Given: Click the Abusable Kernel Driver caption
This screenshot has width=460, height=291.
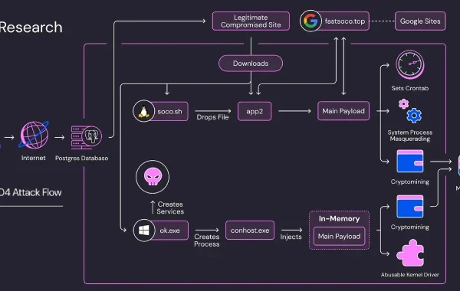Looking at the screenshot, I should (410, 275).
